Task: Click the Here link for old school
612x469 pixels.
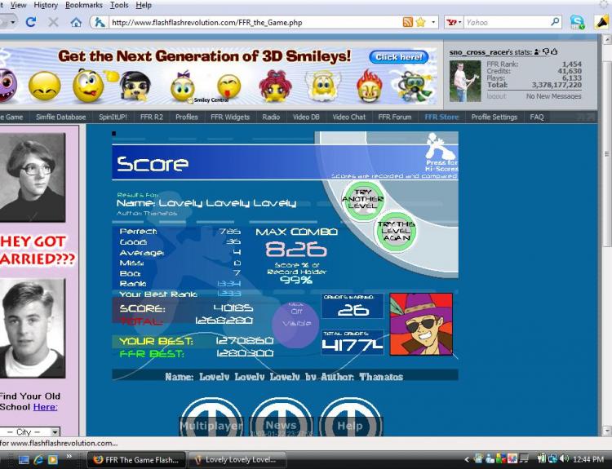Action: 45,407
